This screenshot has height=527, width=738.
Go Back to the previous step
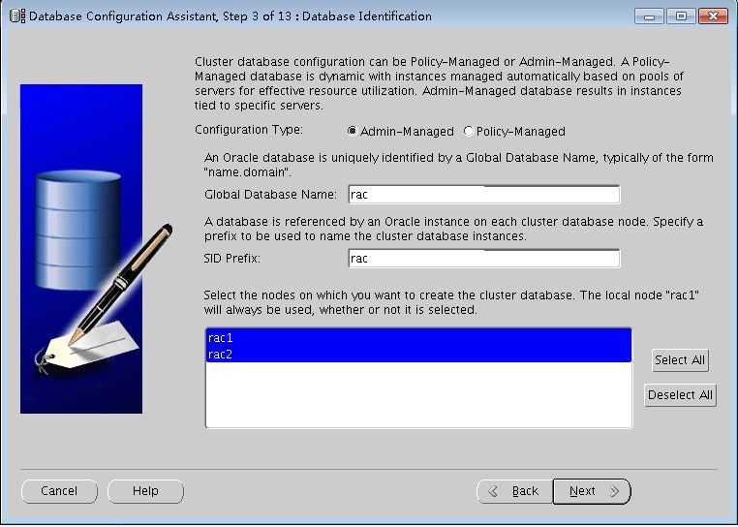point(515,491)
